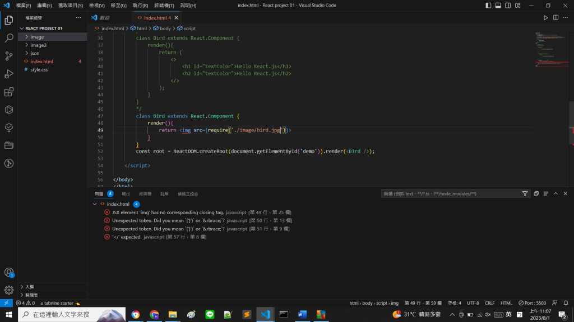Open the File menu
The width and height of the screenshot is (574, 322).
24,6
